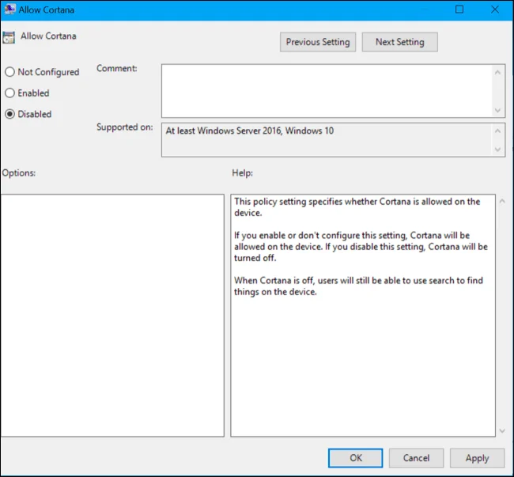Click the Comment label
This screenshot has height=477, width=514.
[x=117, y=68]
